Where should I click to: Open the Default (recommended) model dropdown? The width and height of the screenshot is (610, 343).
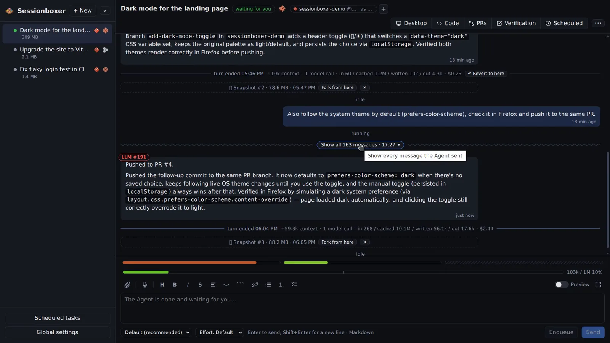pos(157,332)
